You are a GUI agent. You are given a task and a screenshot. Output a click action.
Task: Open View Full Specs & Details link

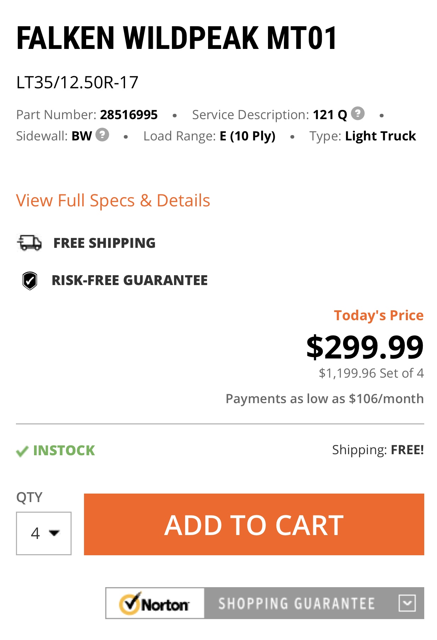tap(113, 201)
